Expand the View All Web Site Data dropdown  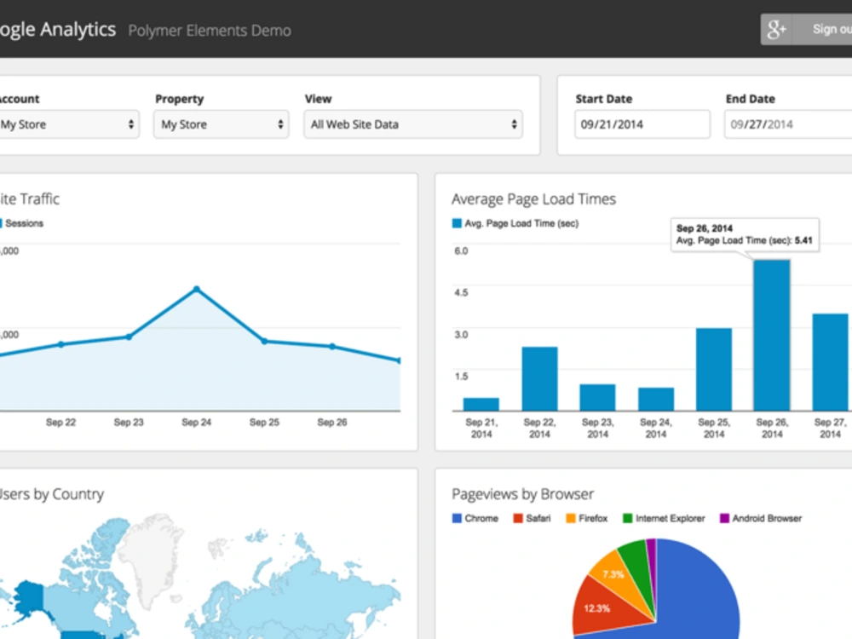tap(413, 124)
